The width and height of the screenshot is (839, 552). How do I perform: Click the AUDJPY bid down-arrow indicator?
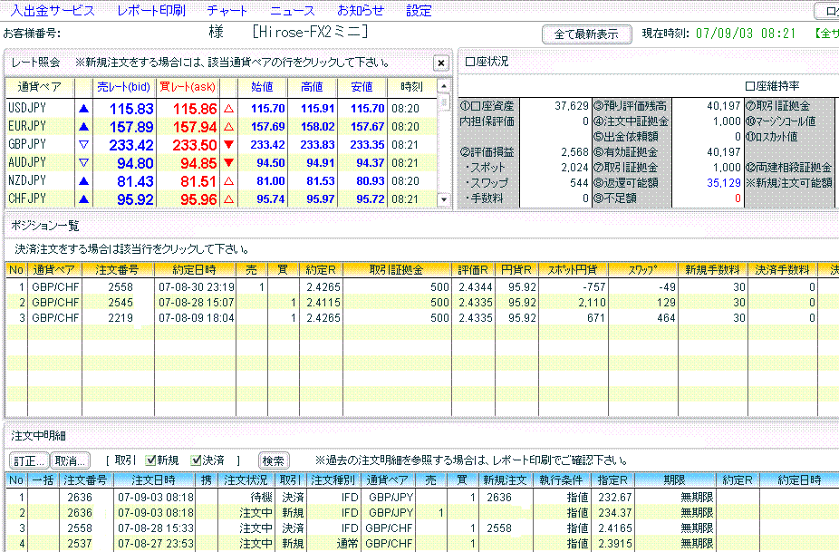pos(83,162)
